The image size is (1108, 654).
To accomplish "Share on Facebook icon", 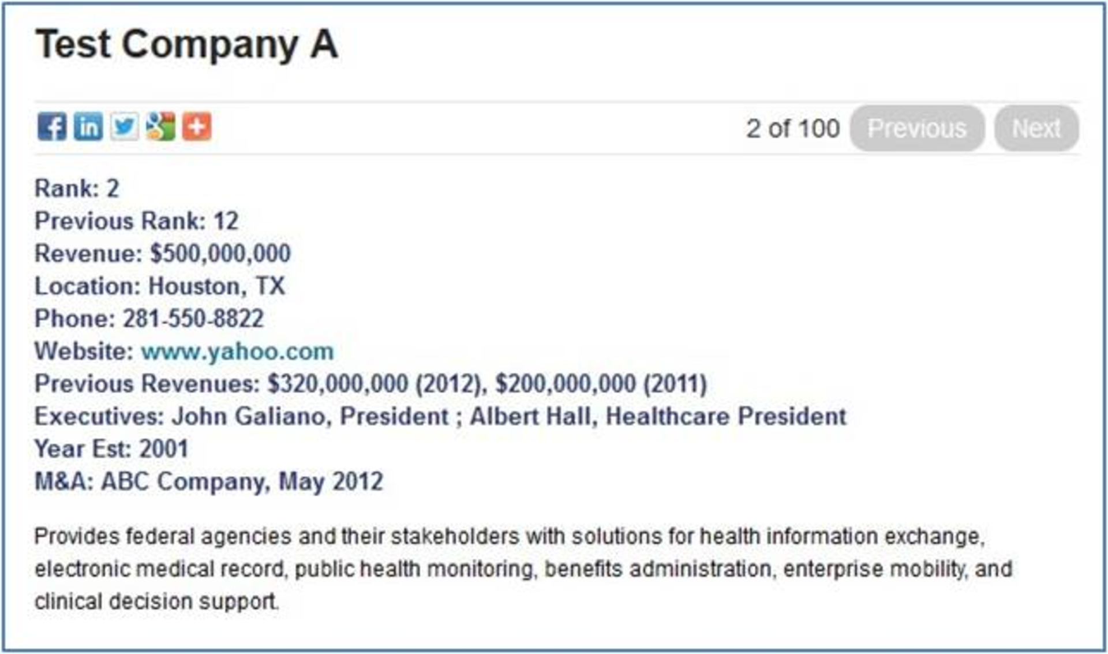I will pyautogui.click(x=52, y=127).
